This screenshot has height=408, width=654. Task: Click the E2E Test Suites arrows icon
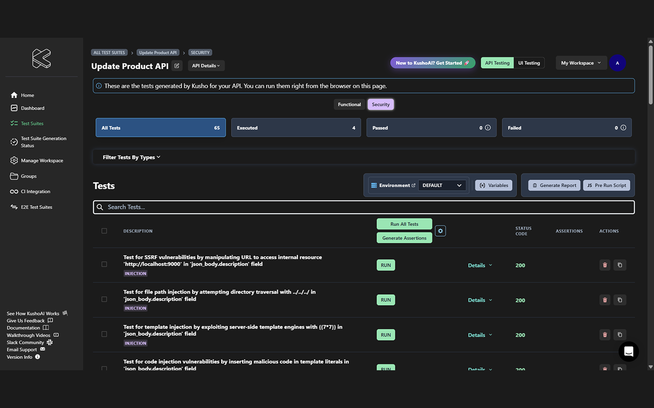coord(14,207)
